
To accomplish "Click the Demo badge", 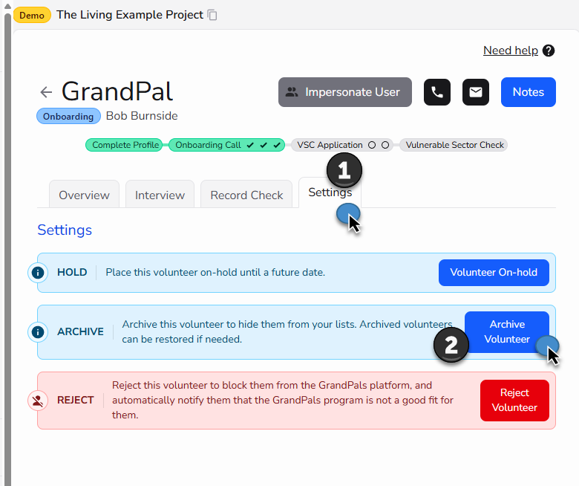I will coord(32,15).
